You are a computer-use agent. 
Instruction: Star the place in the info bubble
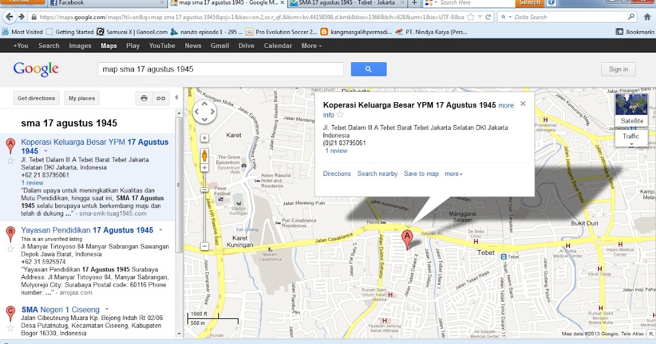(340, 115)
